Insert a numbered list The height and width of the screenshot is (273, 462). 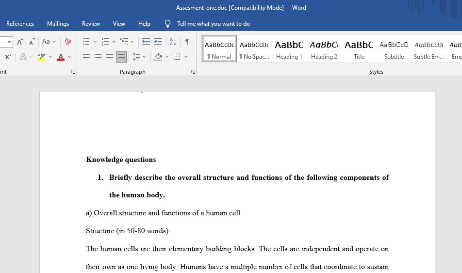click(x=105, y=42)
